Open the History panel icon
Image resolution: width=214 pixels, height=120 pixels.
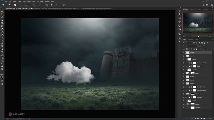(x=180, y=11)
